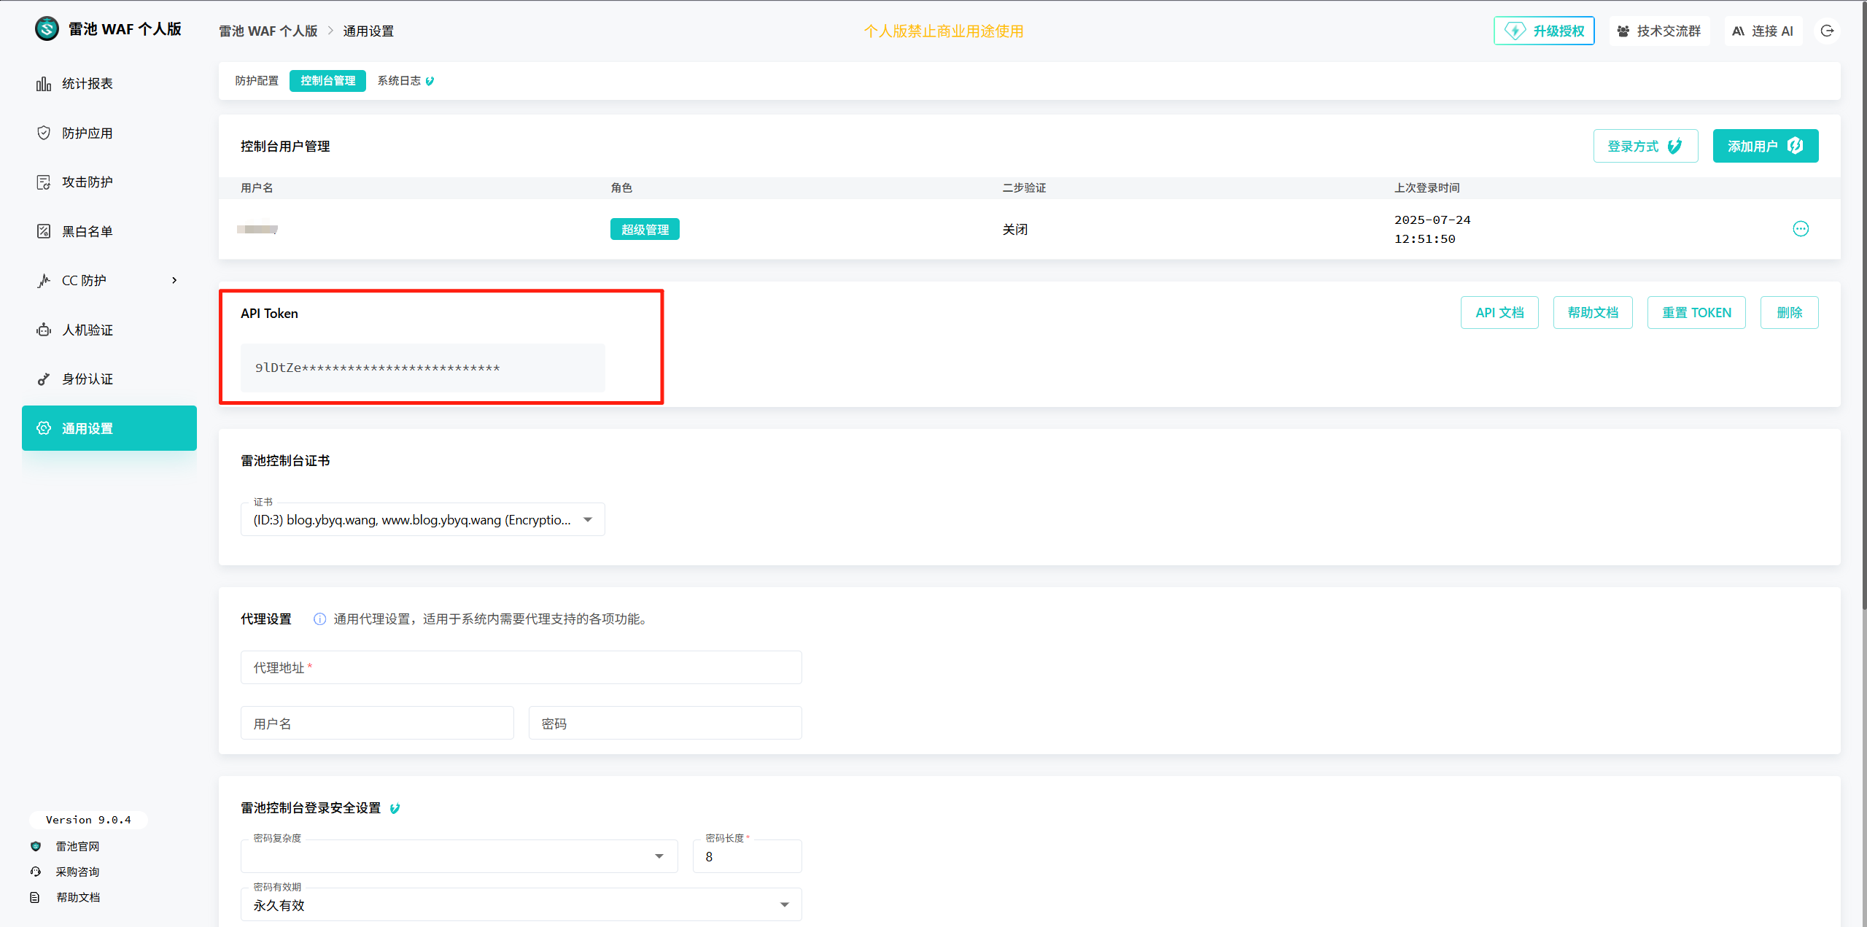Open the 统计报表 statistics icon
This screenshot has height=927, width=1867.
pyautogui.click(x=44, y=84)
